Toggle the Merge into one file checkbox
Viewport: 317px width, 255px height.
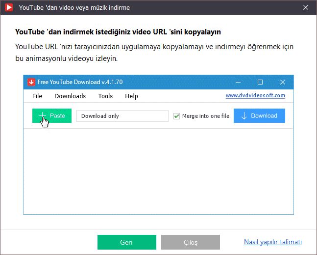176,116
